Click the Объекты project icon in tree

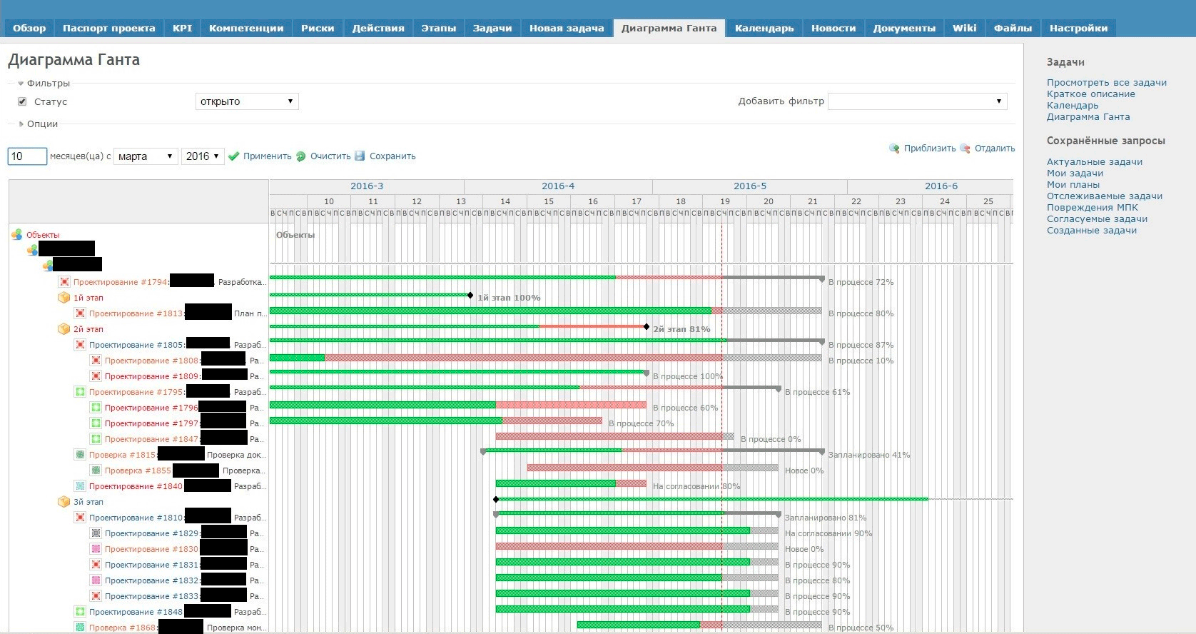[16, 234]
